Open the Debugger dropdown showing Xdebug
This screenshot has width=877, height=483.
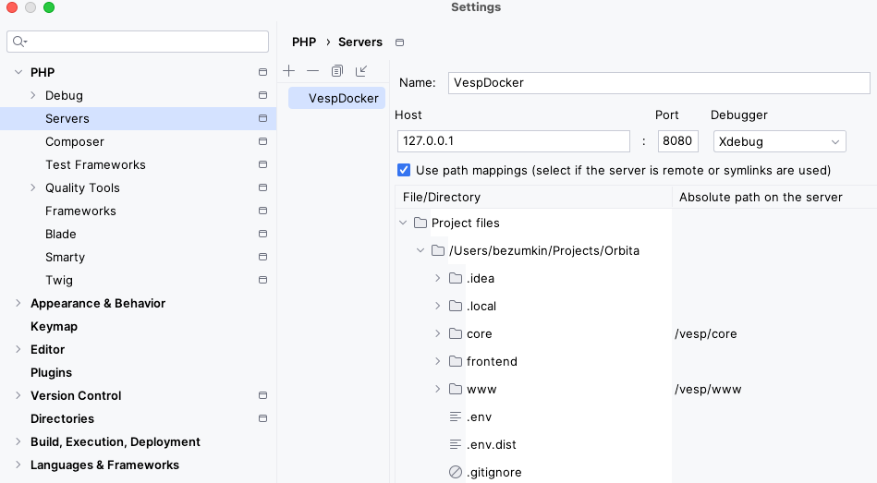[x=779, y=141]
